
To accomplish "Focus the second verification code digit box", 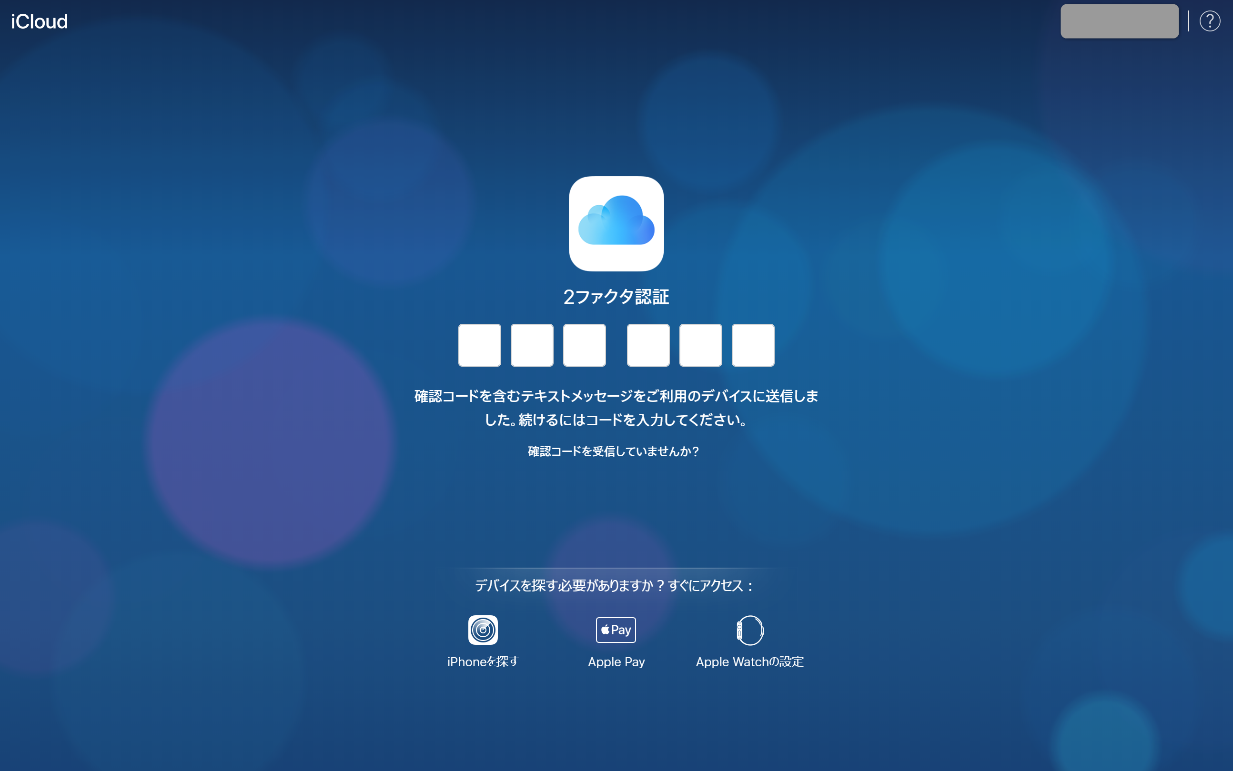I will click(x=532, y=345).
